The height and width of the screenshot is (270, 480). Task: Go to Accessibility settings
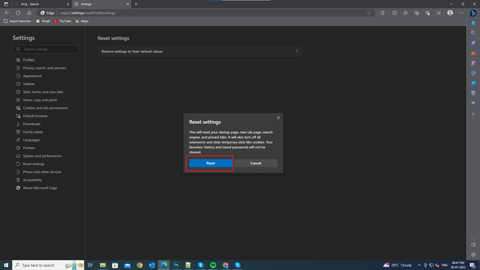point(32,180)
